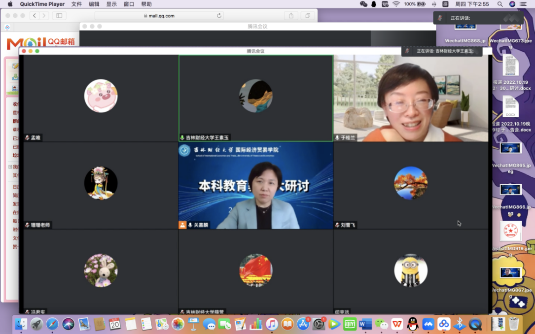Open the 显示 menu

tap(111, 4)
